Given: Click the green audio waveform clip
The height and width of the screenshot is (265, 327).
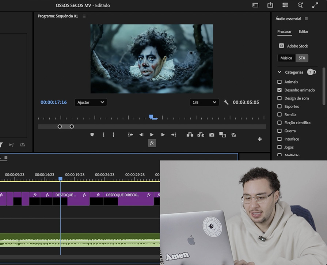Looking at the screenshot, I should tap(80, 240).
